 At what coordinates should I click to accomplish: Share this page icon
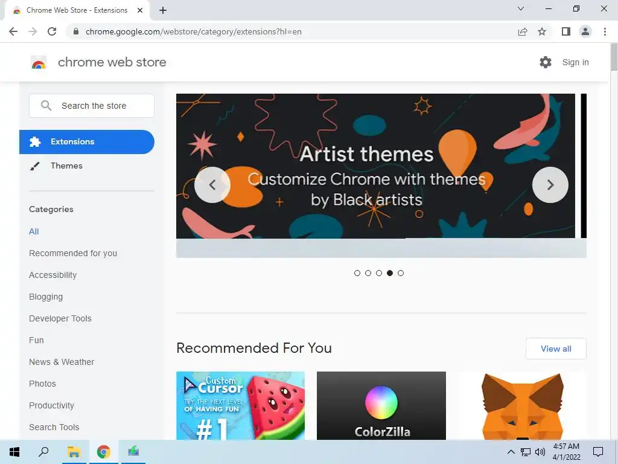pos(523,31)
